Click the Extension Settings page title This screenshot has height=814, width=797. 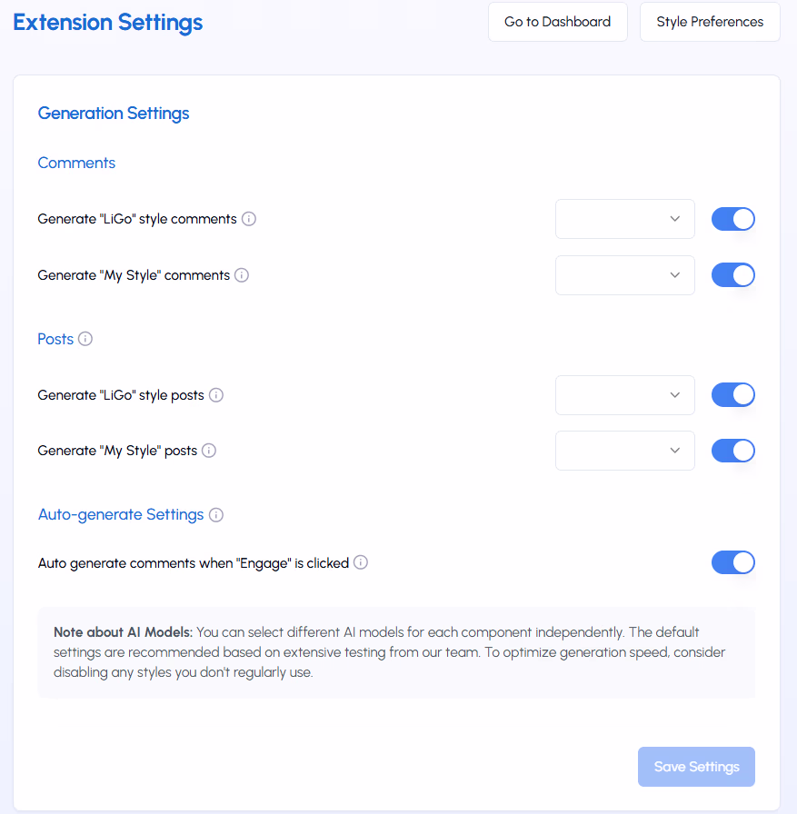(108, 22)
